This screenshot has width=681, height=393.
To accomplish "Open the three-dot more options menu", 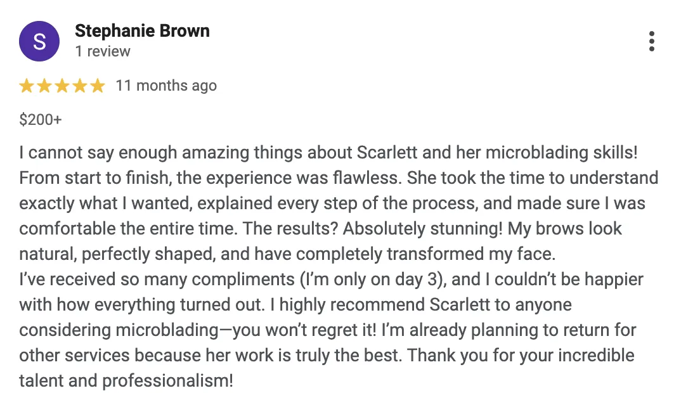I will tap(651, 41).
